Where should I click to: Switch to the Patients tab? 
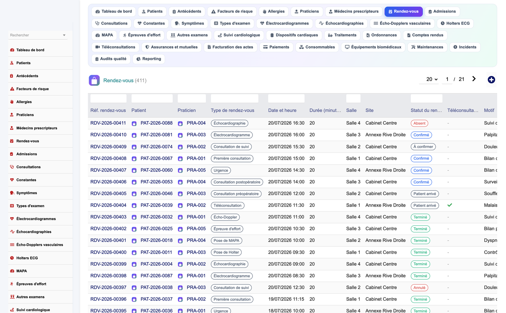click(x=152, y=12)
